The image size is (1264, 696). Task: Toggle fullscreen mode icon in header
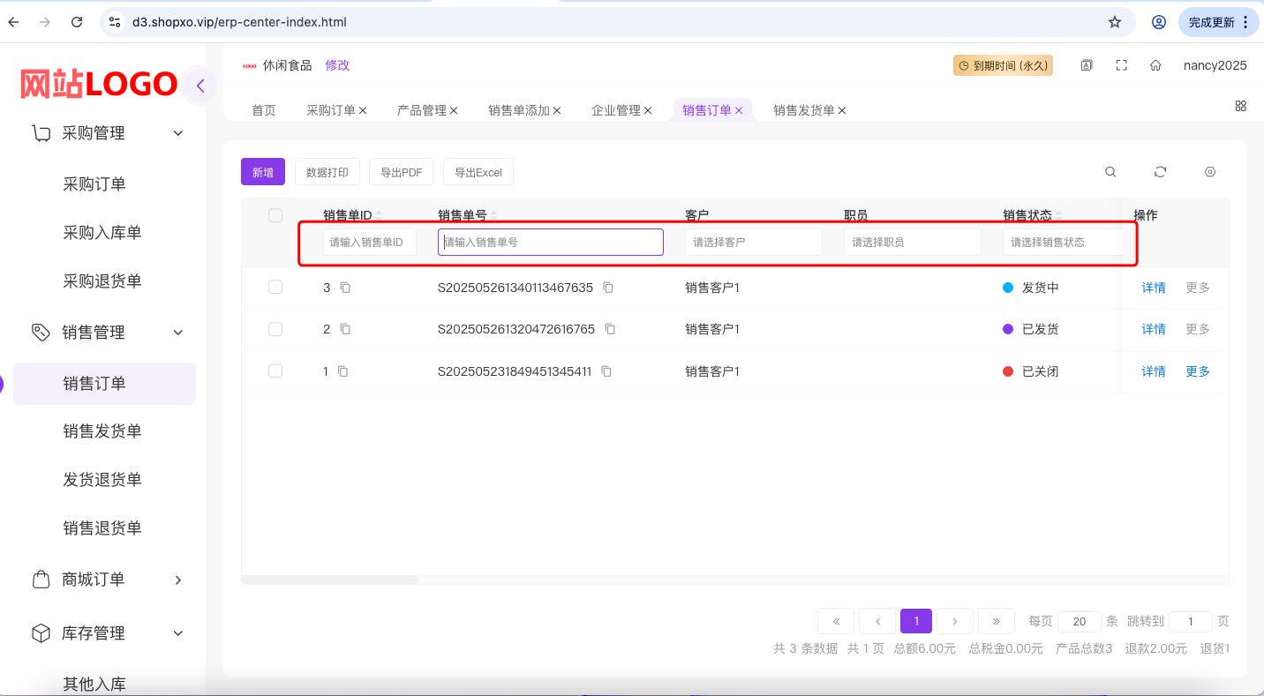[1122, 65]
